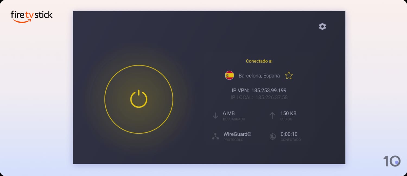Click the connection timer clock icon
This screenshot has width=407, height=176.
pos(272,136)
